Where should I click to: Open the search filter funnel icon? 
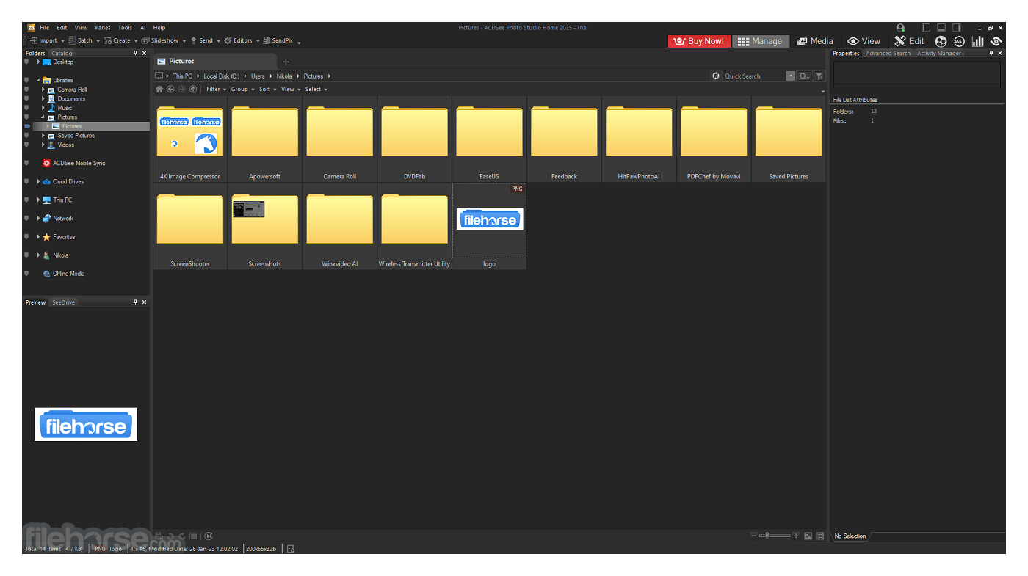[x=819, y=76]
